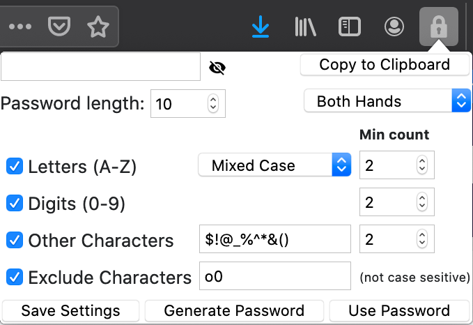Toggle the sidebar view icon

click(x=349, y=27)
